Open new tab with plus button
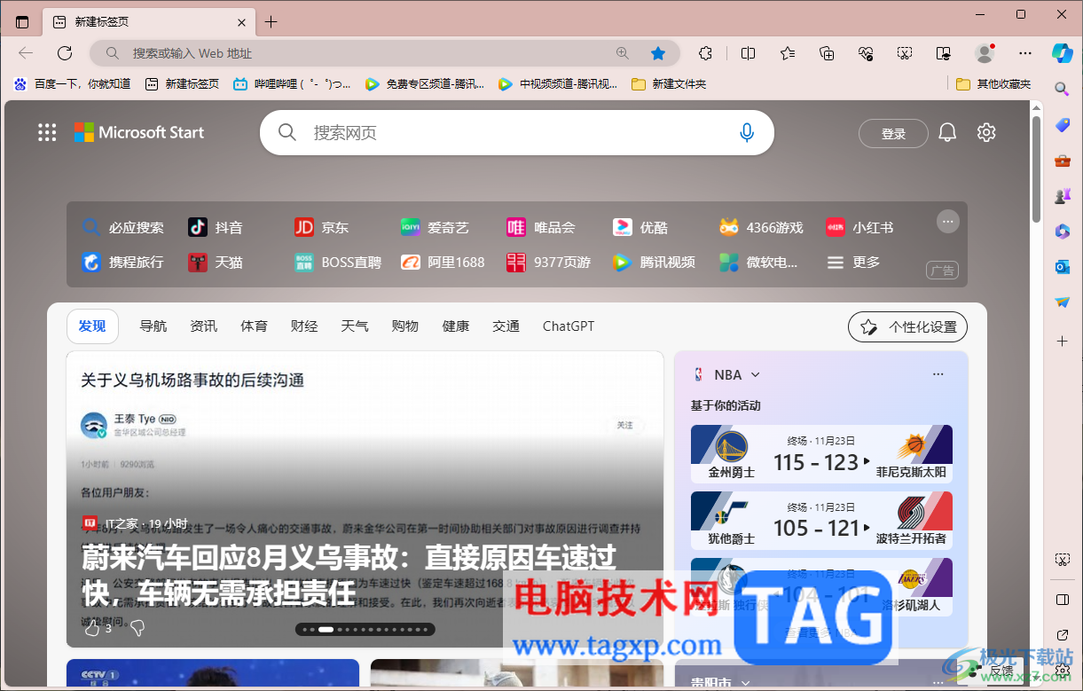 click(271, 22)
